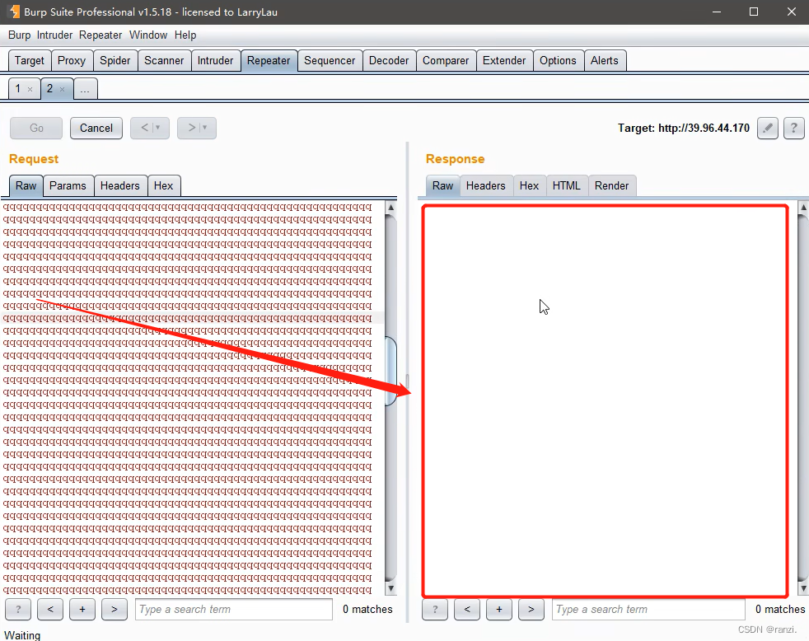Switch to the Alerts tab
This screenshot has width=809, height=641.
(x=604, y=60)
